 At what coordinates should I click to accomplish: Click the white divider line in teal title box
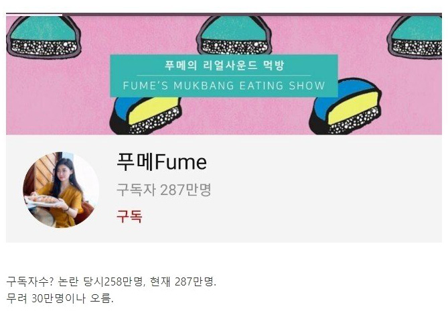[224, 76]
